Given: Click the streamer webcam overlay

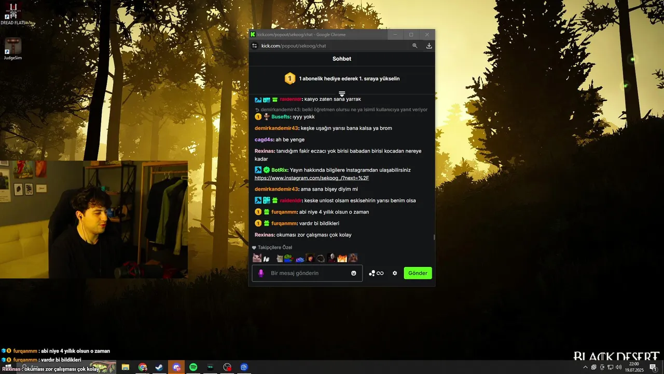Looking at the screenshot, I should click(94, 219).
